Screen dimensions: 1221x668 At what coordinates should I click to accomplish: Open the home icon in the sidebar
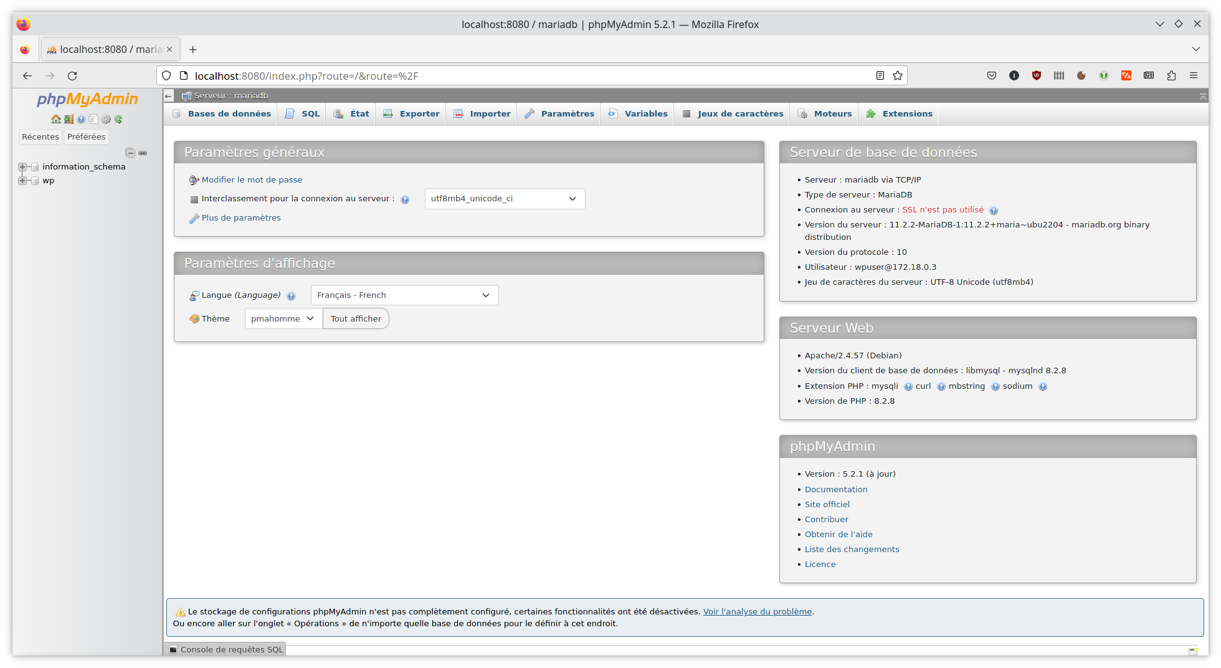pos(56,119)
